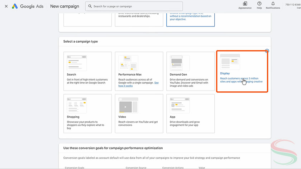This screenshot has height=169, width=301.
Task: Click the Shopping campaign illustration icon
Action: [77, 105]
